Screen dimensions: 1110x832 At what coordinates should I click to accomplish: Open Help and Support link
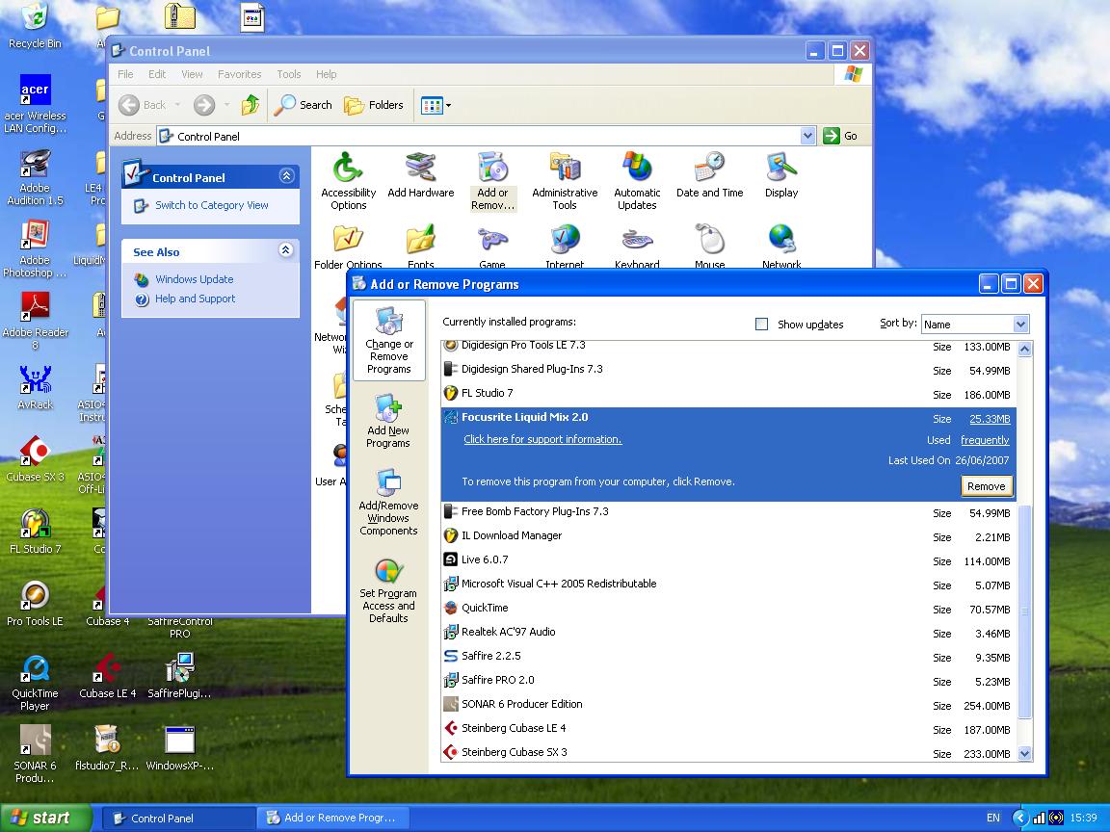pos(196,299)
